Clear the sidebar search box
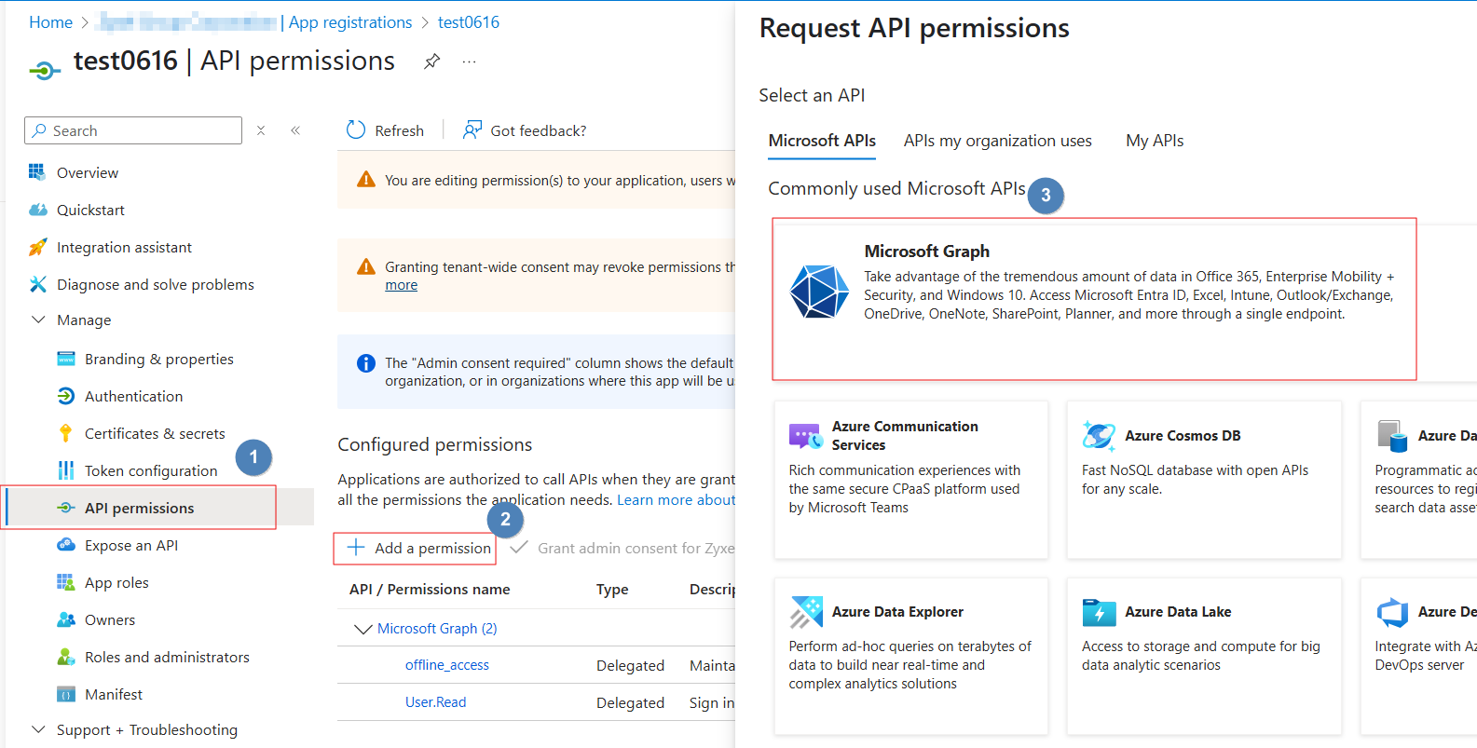 tap(261, 130)
